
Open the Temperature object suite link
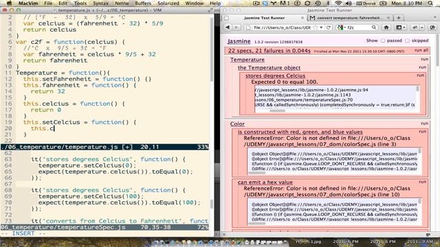(x=269, y=68)
